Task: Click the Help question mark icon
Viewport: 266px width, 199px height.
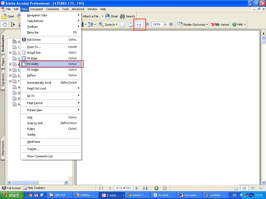Action: click(234, 25)
